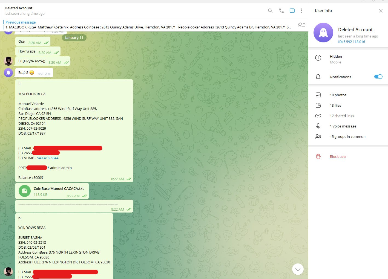Toggle the right info side panel icon
The height and width of the screenshot is (279, 388).
(x=292, y=11)
